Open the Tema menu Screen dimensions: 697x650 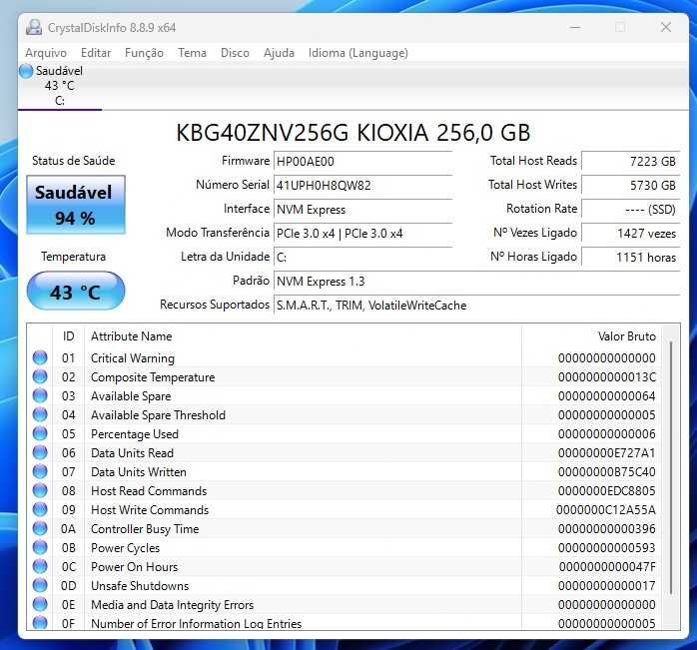click(192, 53)
